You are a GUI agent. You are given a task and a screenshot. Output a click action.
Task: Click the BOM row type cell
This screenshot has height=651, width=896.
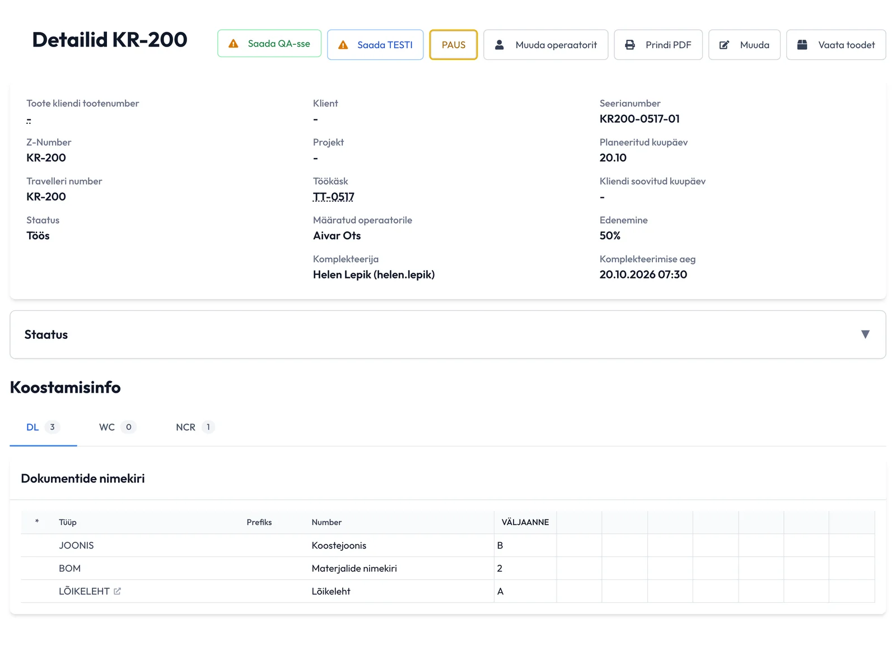point(70,569)
